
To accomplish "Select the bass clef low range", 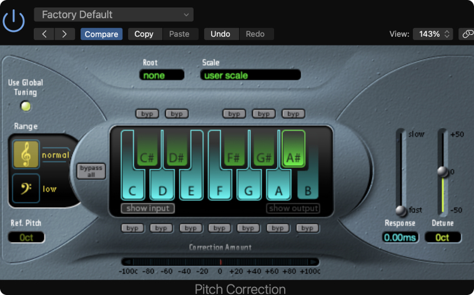I will click(x=26, y=188).
